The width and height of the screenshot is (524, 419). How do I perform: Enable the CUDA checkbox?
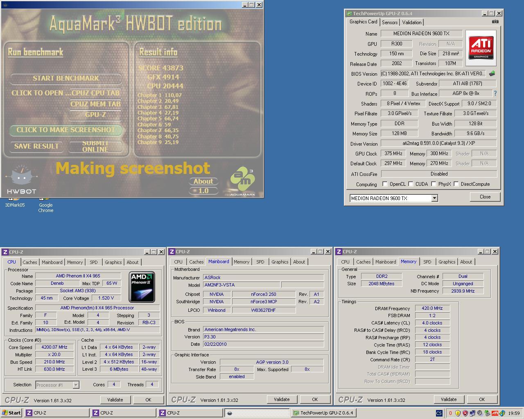tap(411, 184)
